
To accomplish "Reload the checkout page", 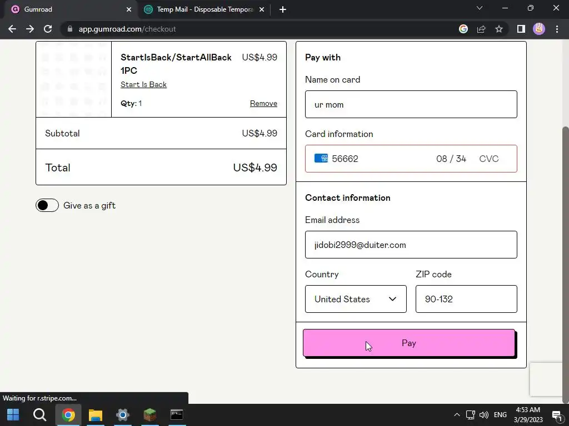I will point(48,29).
